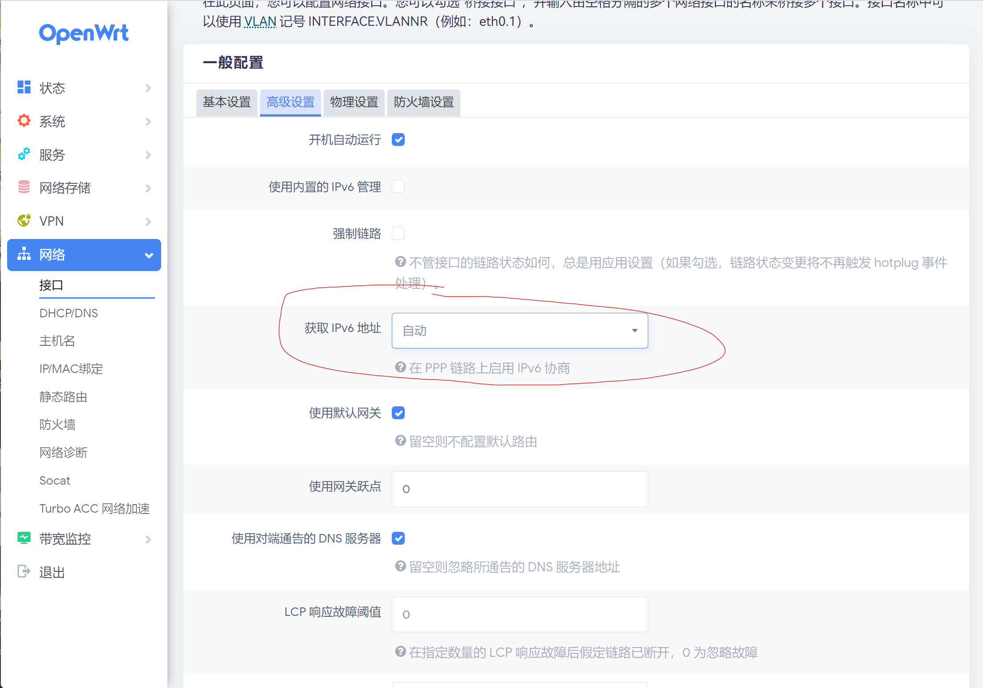Click help icon beside 留空则不配置默认路由
This screenshot has height=688, width=983.
click(x=400, y=441)
